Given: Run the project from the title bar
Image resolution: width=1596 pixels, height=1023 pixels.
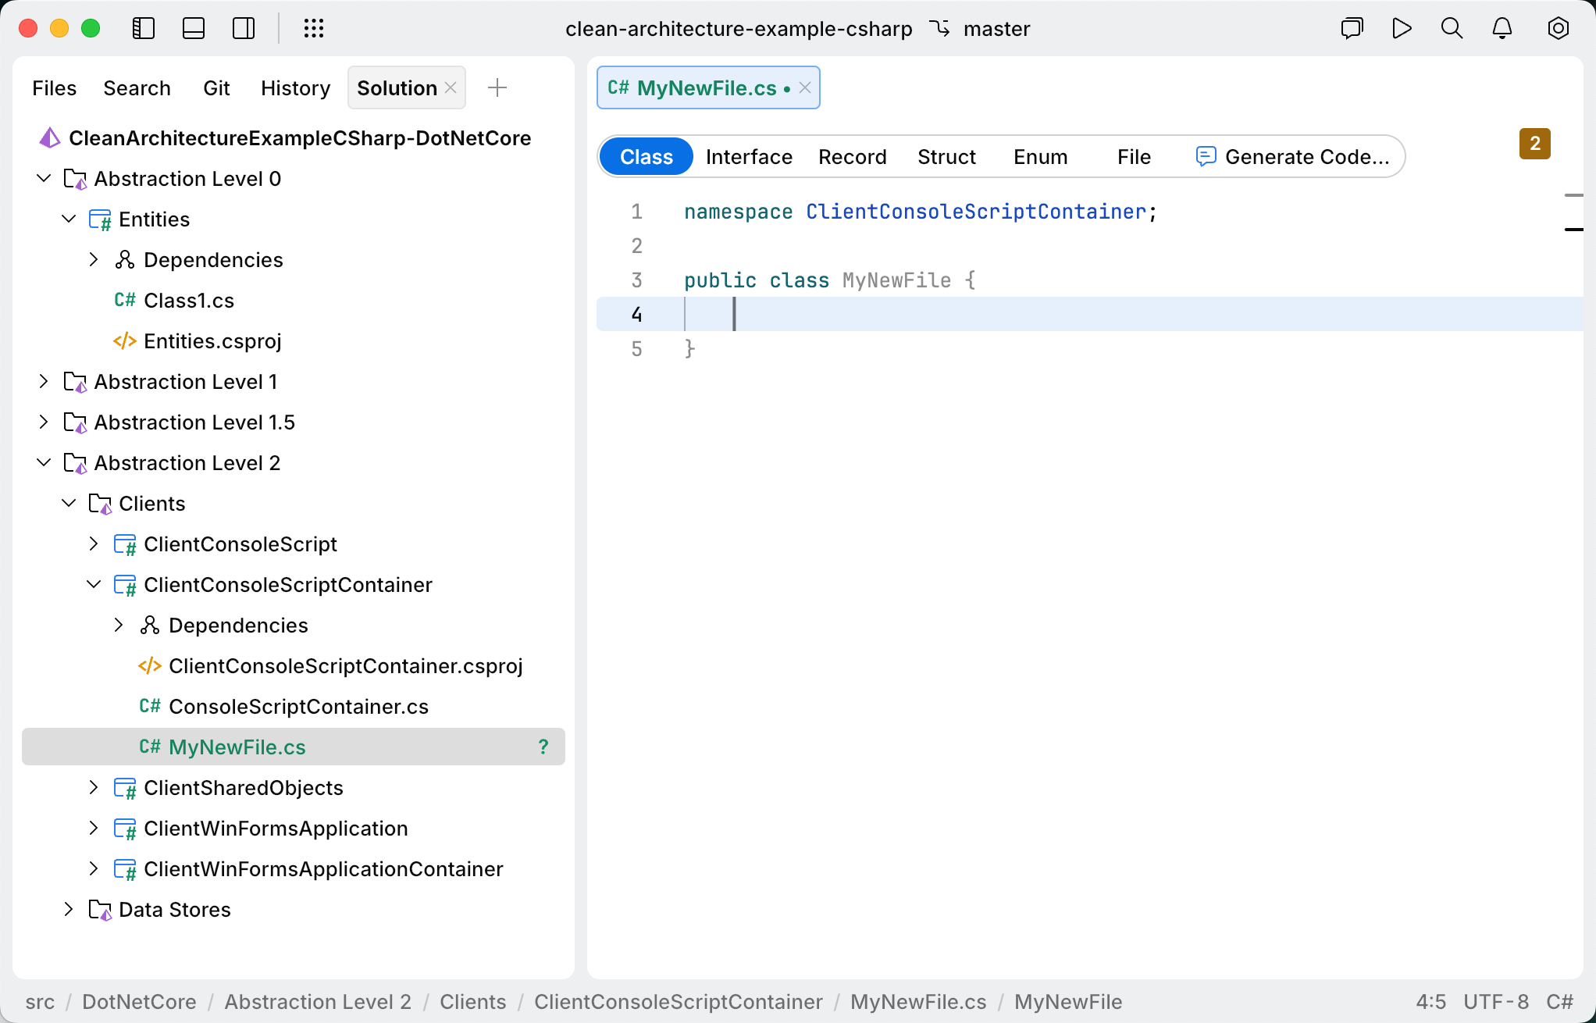Looking at the screenshot, I should [1402, 28].
